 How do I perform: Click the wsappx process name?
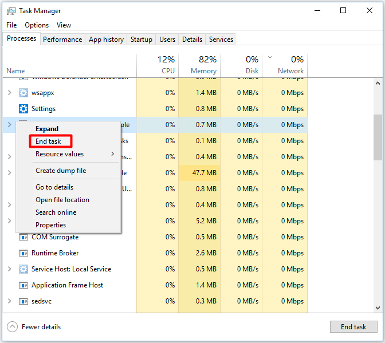pyautogui.click(x=43, y=93)
